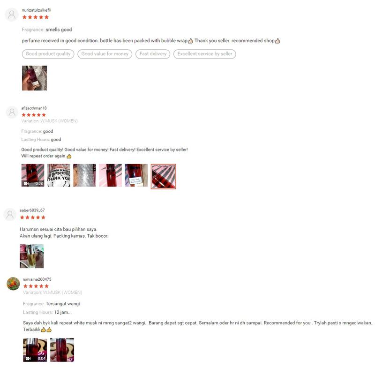Select the 'Good value for money' tag
Image resolution: width=375 pixels, height=375 pixels.
(x=105, y=54)
